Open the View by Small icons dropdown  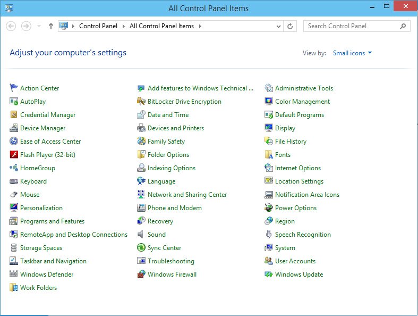[x=352, y=53]
